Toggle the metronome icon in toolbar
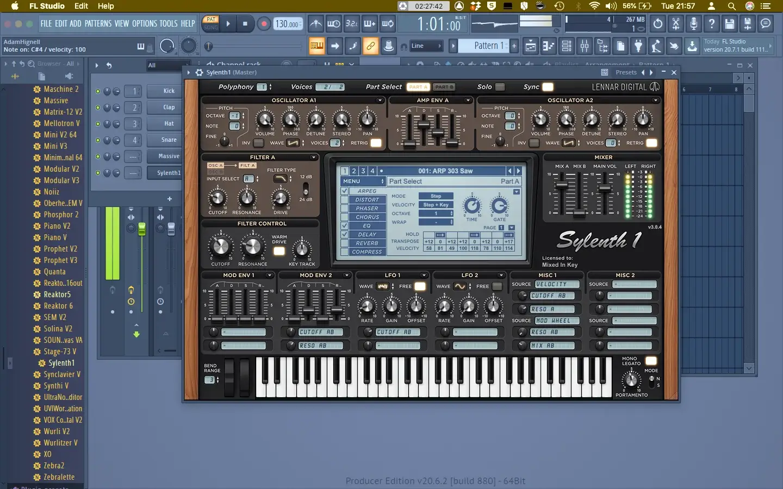This screenshot has height=489, width=783. [x=316, y=24]
